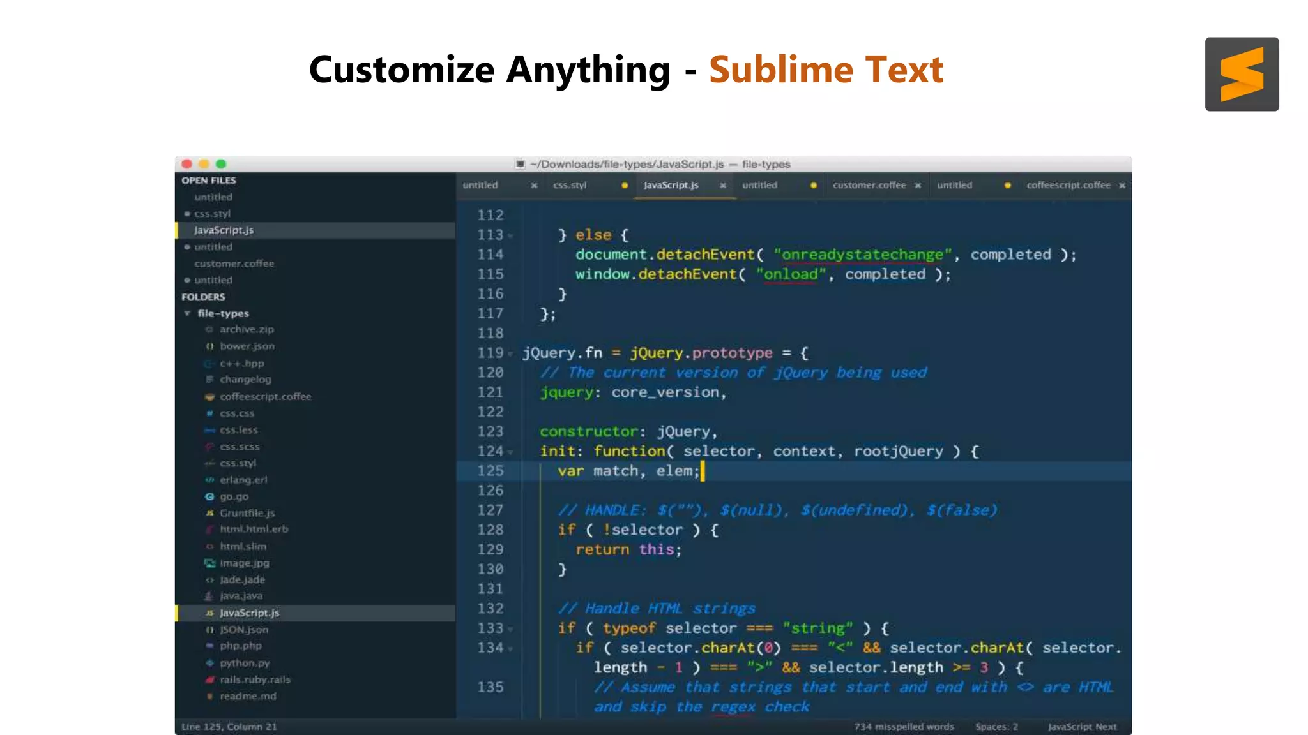The height and width of the screenshot is (735, 1308).
Task: Switch to the css.styl tab
Action: click(570, 185)
